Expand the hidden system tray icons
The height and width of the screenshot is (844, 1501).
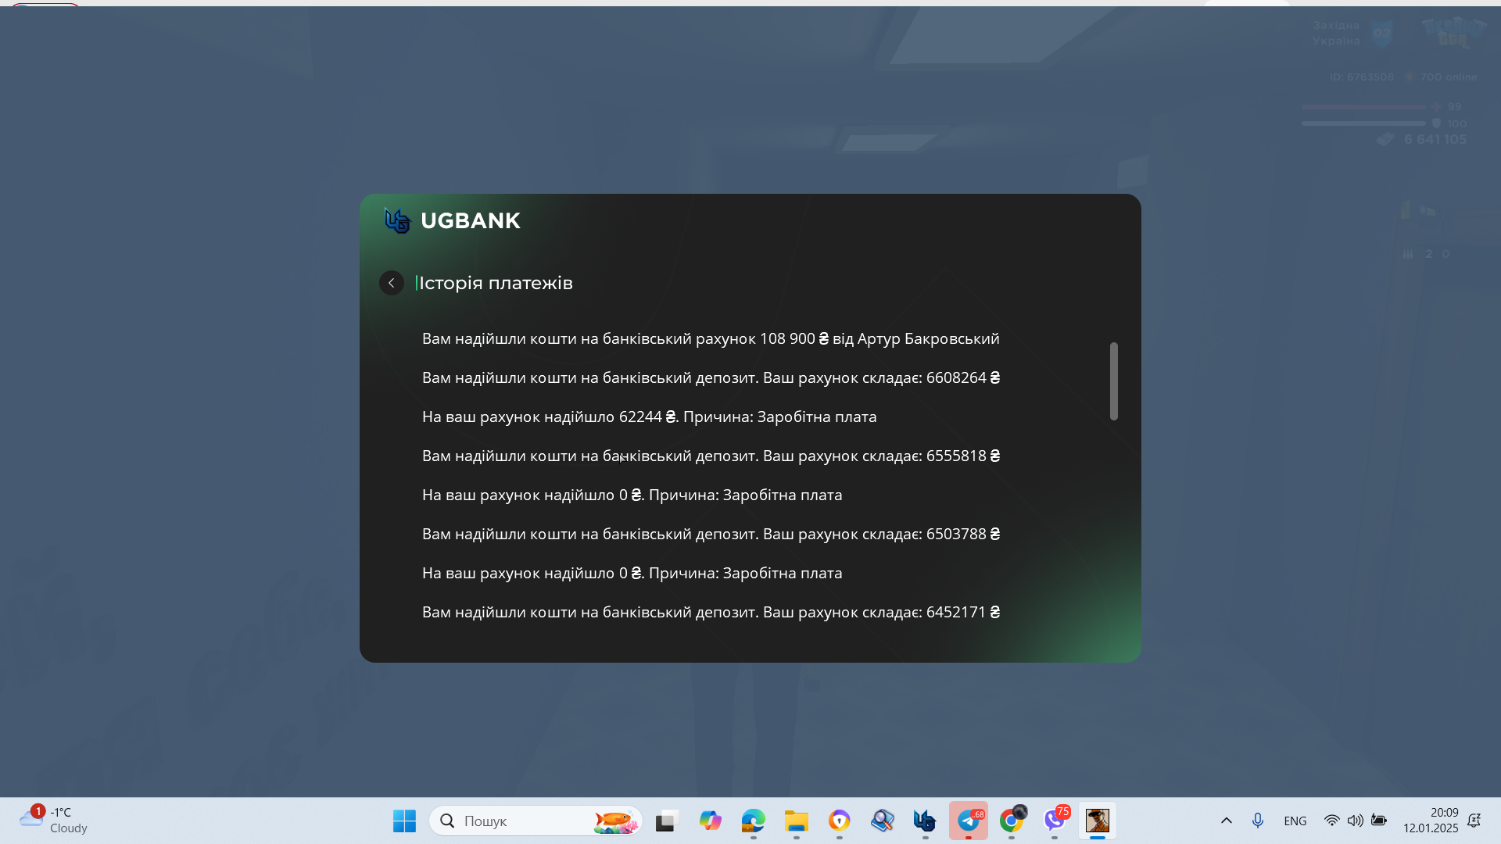pos(1226,821)
